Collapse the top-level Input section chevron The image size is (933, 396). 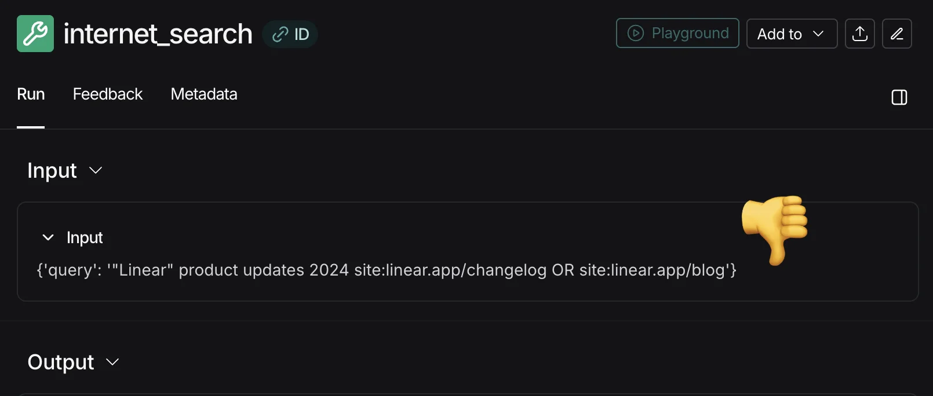(x=96, y=170)
